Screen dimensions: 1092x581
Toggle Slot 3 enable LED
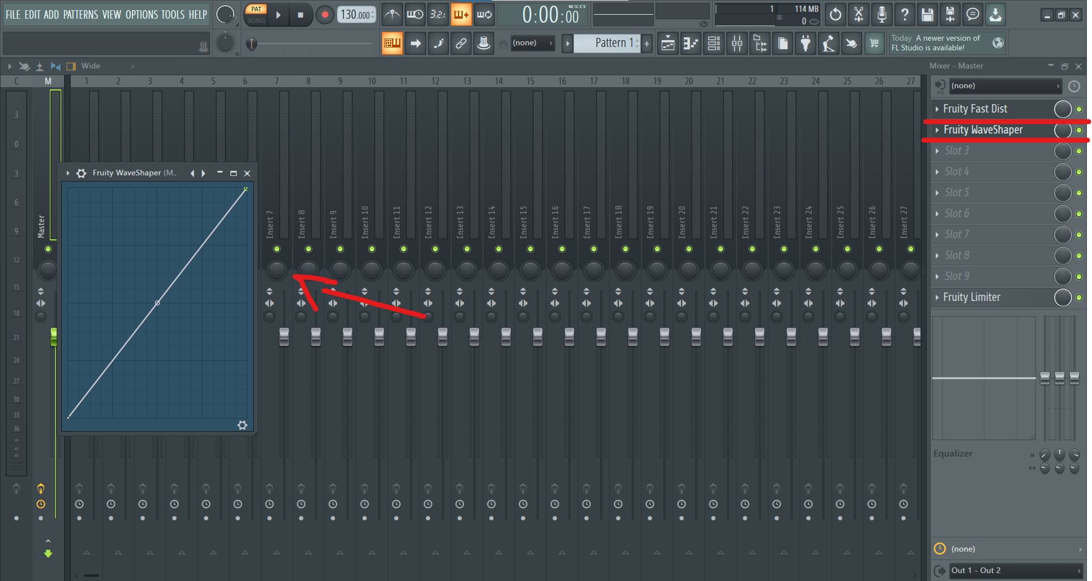tap(1079, 151)
